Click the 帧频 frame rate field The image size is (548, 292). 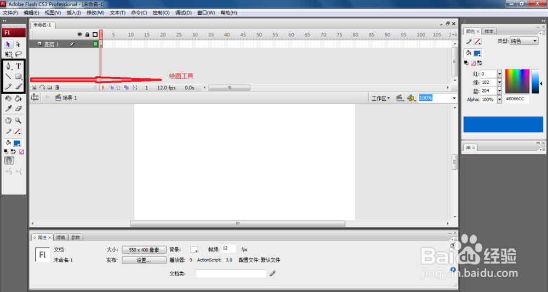(x=229, y=249)
